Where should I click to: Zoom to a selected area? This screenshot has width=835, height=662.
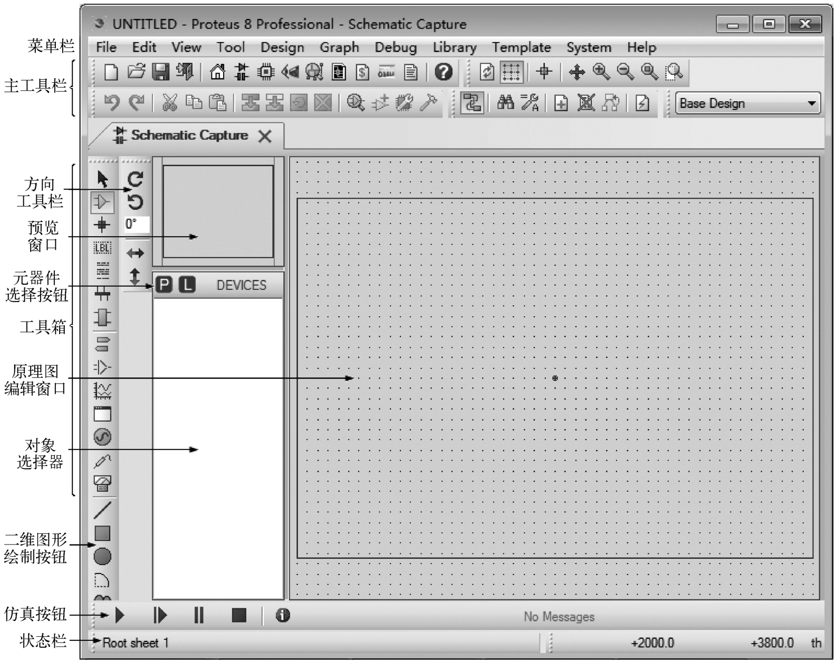[x=674, y=72]
